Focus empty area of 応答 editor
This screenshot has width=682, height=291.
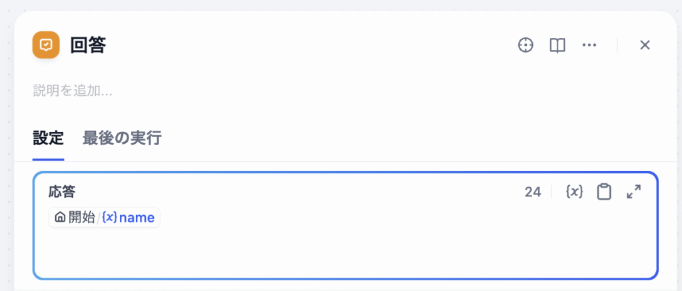346,252
